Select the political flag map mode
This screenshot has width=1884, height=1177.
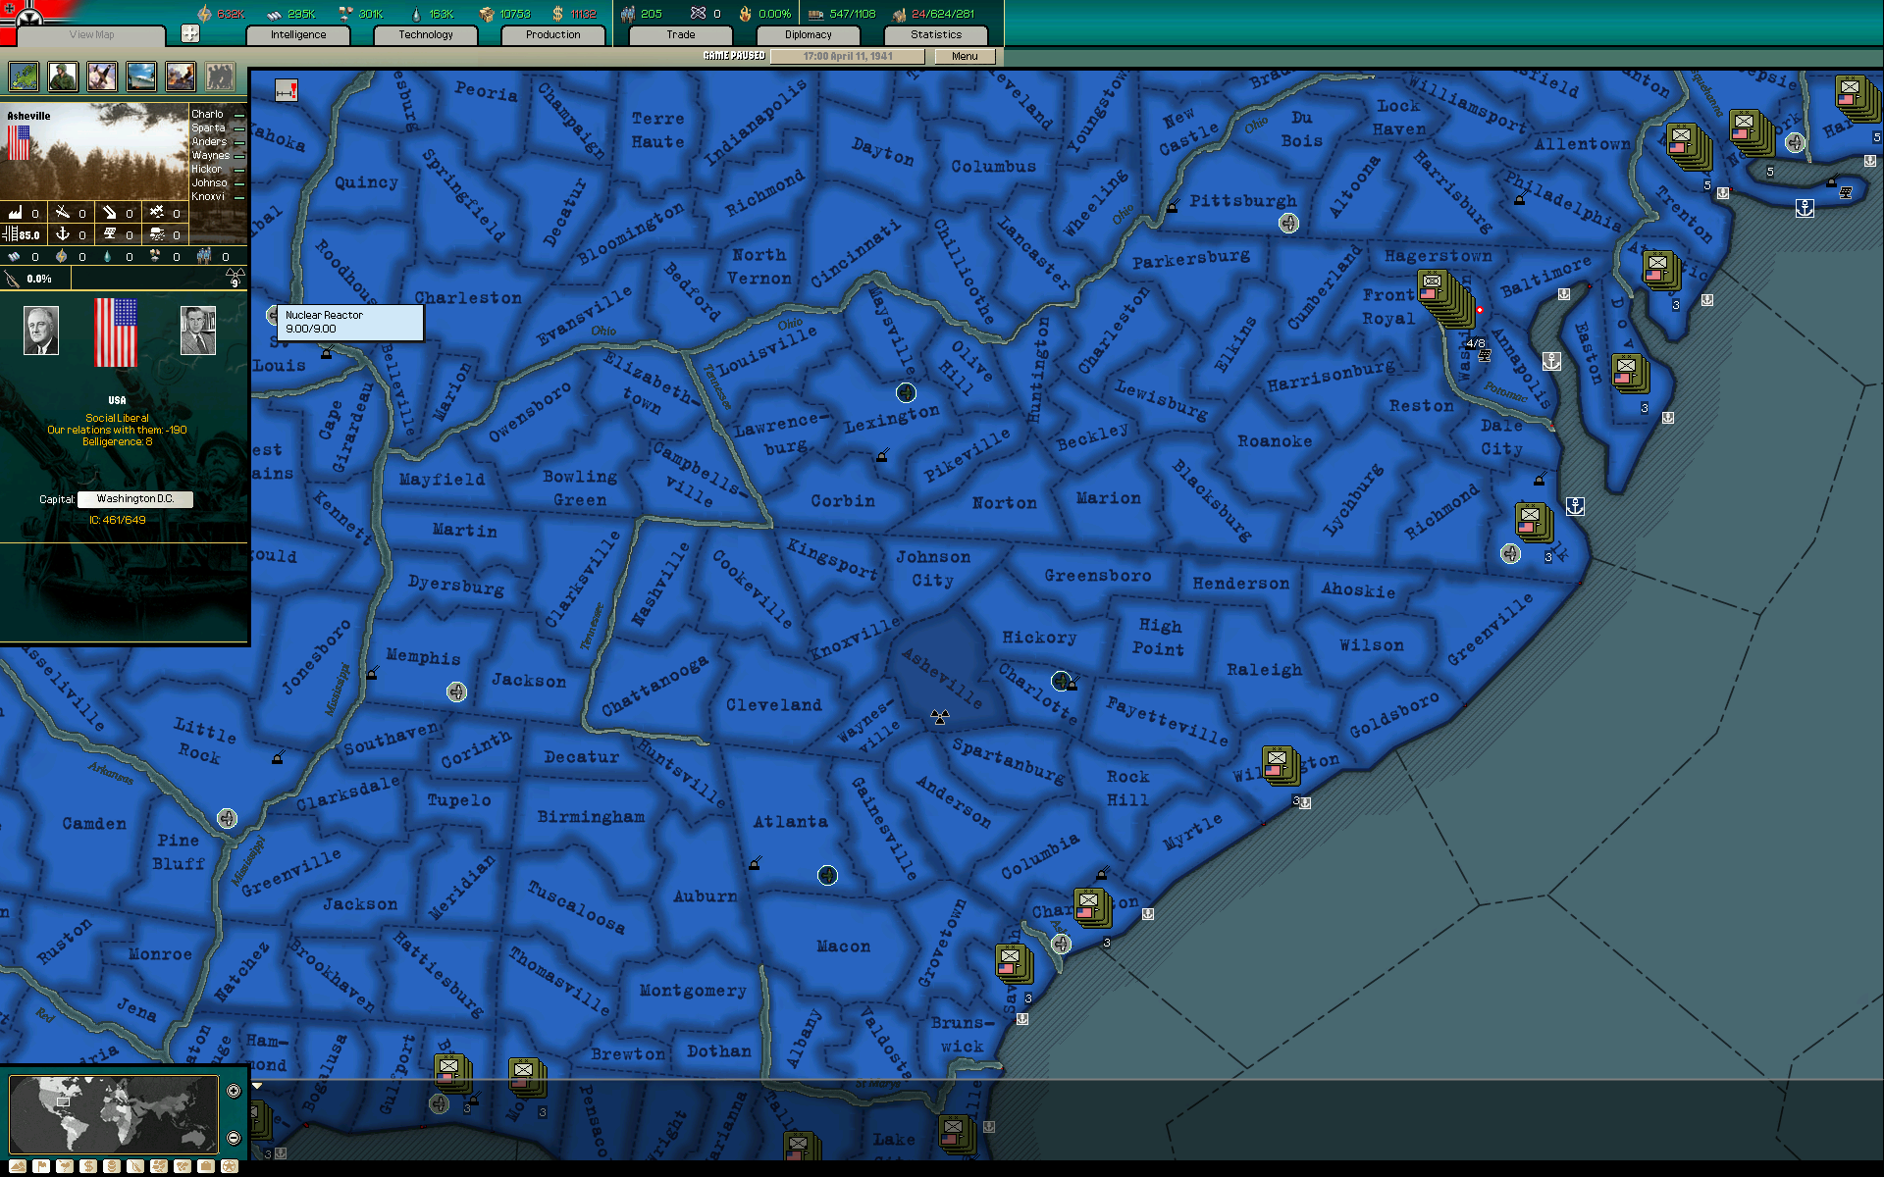point(41,1166)
